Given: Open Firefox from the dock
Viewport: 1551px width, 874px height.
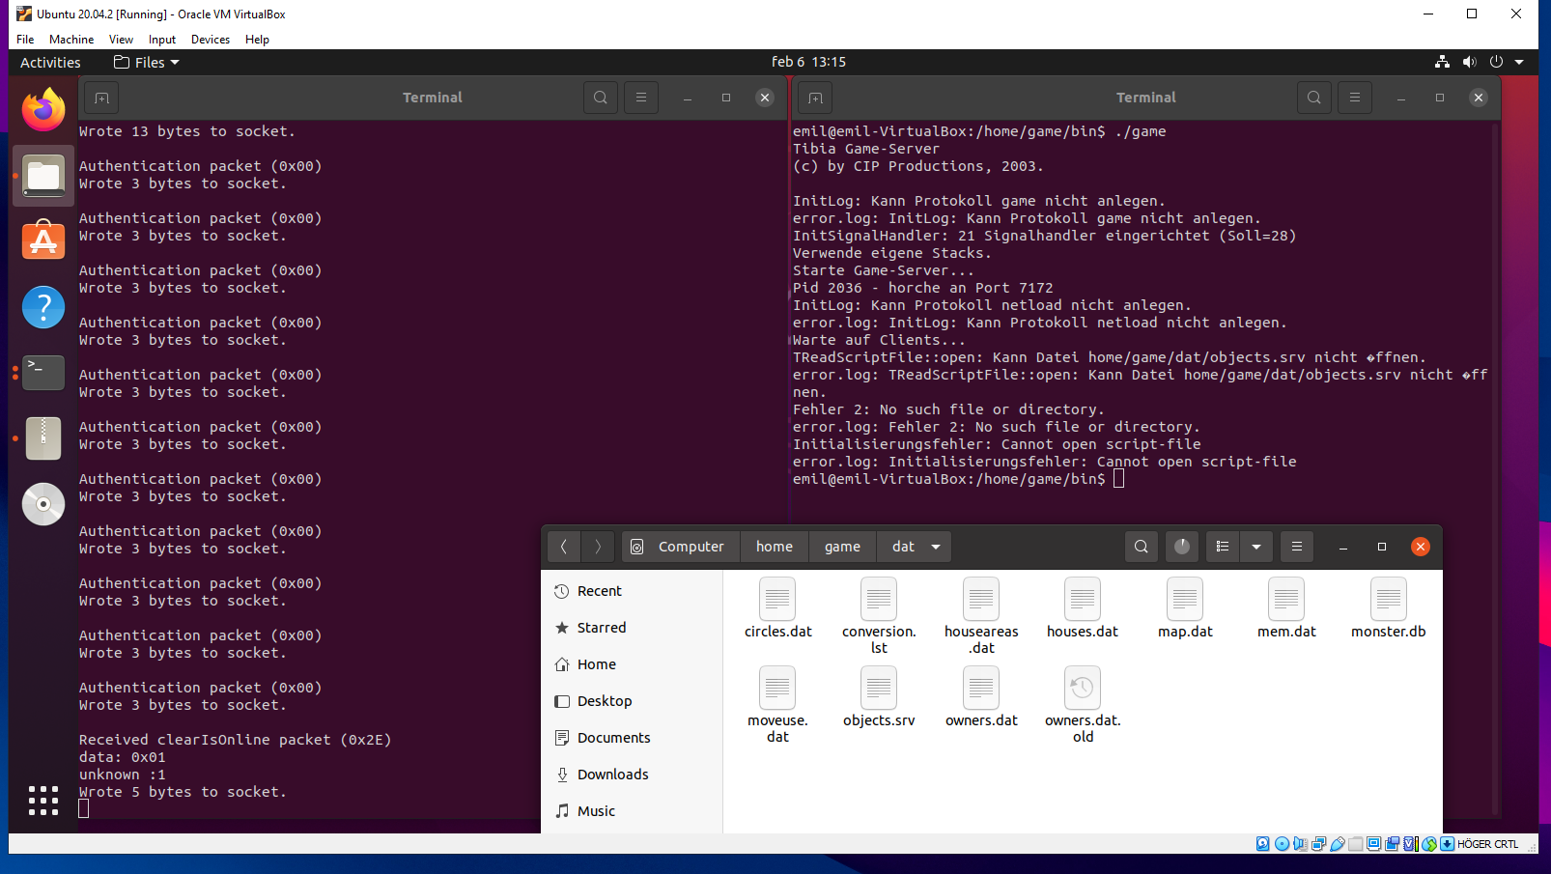Looking at the screenshot, I should point(43,110).
